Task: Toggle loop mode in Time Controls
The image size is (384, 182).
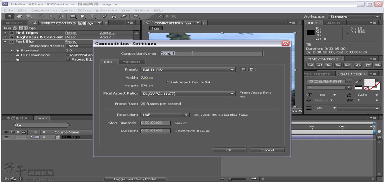Action: tap(368, 65)
